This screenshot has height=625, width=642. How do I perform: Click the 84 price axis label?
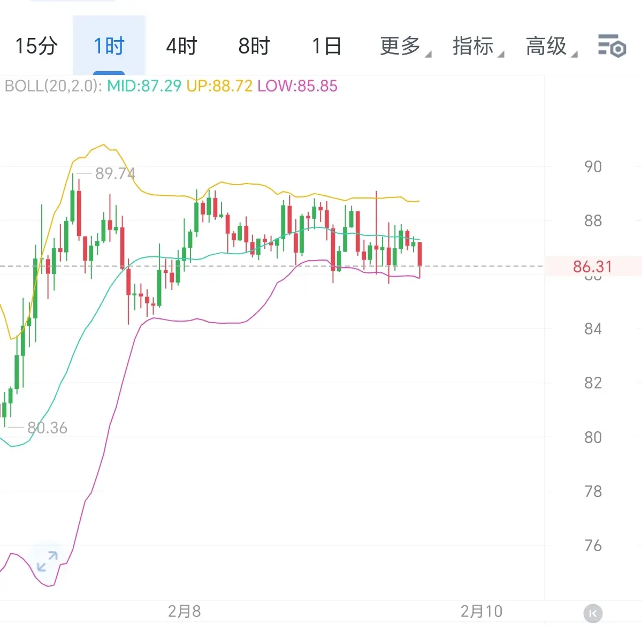click(593, 329)
